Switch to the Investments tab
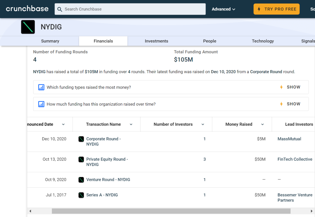 156,41
